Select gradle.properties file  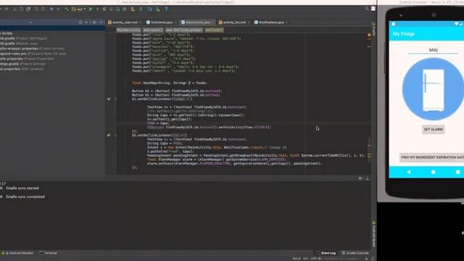27,59
